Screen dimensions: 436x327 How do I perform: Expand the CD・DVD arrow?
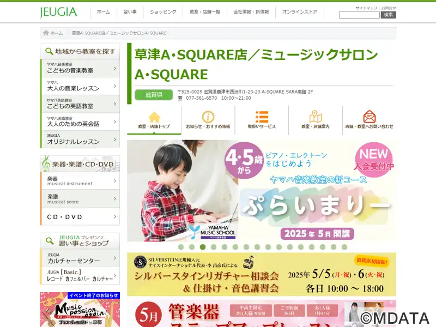(x=115, y=216)
